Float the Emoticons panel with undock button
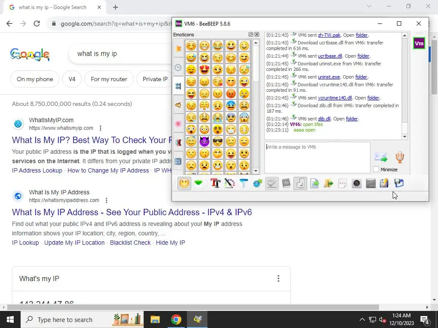Viewport: 438px width, 328px height. coord(251,35)
